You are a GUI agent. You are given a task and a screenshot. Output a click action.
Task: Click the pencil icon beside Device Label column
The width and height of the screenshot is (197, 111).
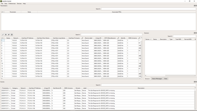82,38
